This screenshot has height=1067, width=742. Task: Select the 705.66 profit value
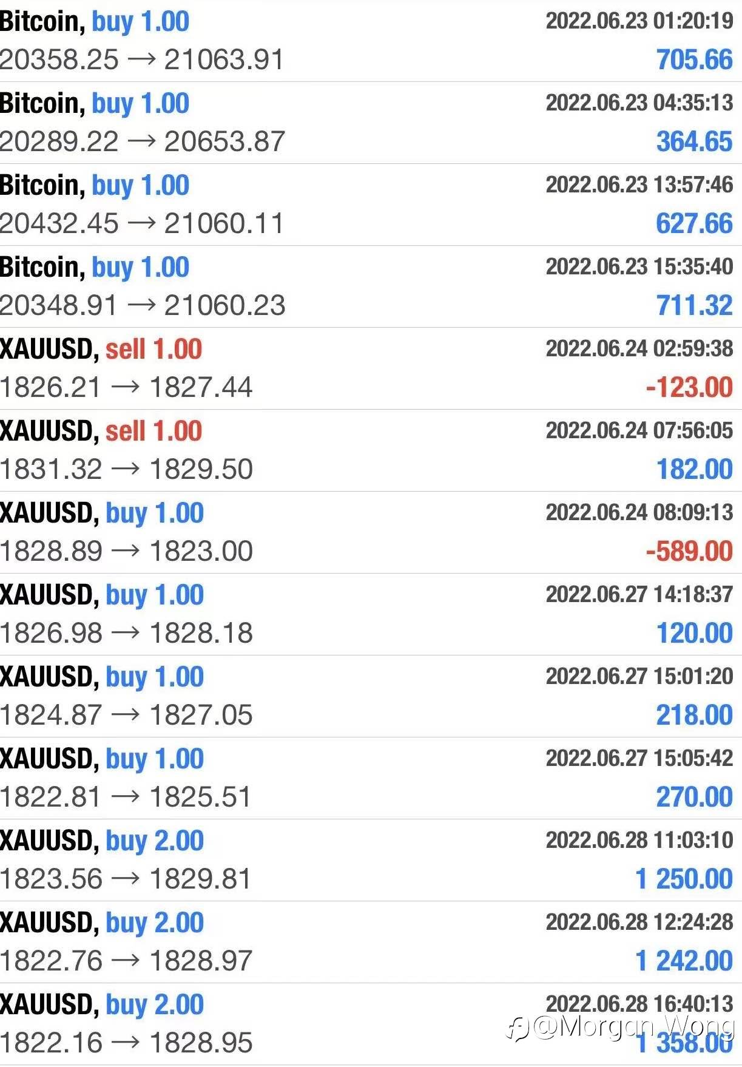tap(694, 60)
